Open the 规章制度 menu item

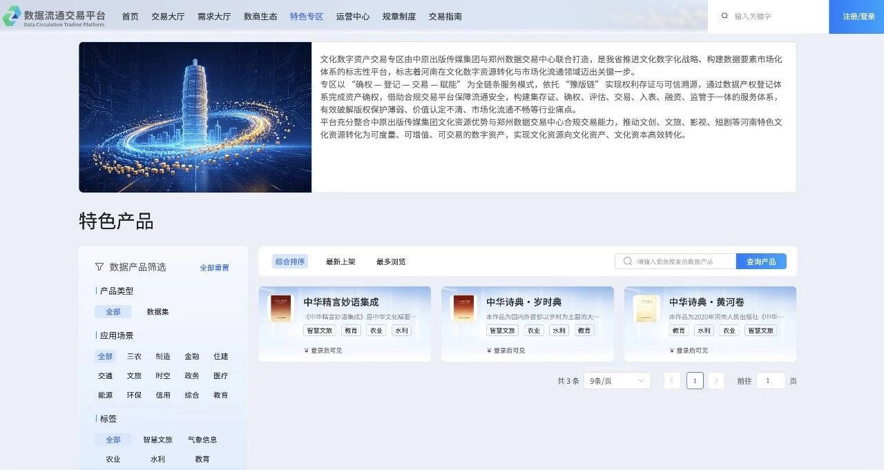point(399,17)
